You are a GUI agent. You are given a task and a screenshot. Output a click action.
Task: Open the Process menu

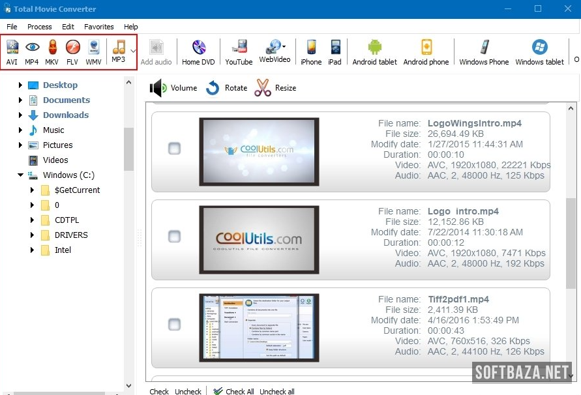point(40,27)
